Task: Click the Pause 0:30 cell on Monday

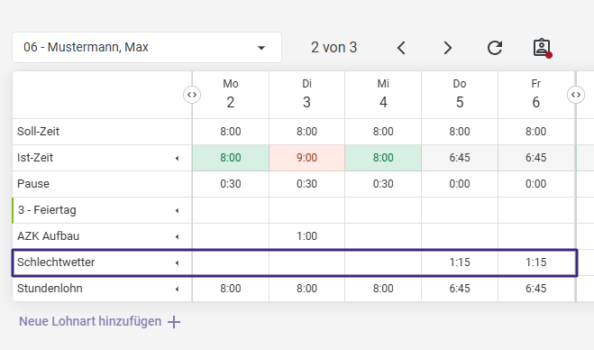Action: (x=231, y=184)
